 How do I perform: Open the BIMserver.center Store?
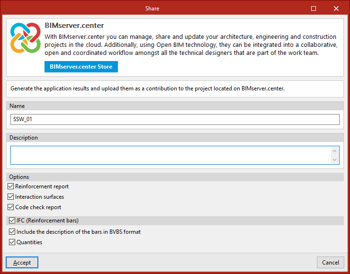(x=81, y=67)
